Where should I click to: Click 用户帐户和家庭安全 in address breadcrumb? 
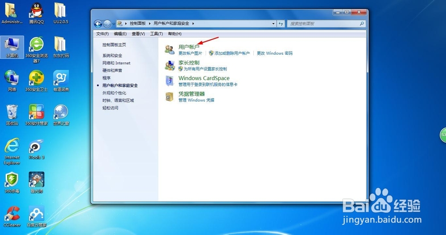pyautogui.click(x=171, y=24)
